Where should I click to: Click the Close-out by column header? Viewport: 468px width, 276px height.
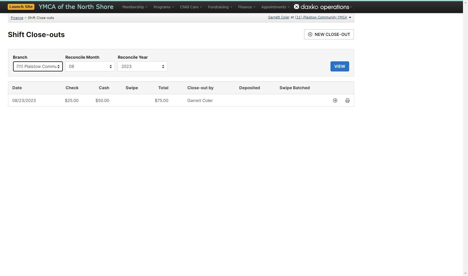pyautogui.click(x=200, y=88)
